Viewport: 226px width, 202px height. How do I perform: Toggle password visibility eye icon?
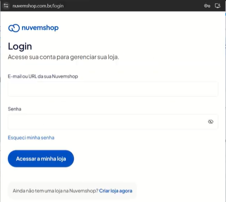pos(210,122)
